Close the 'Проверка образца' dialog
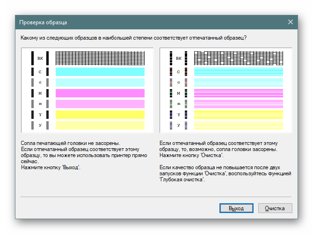Viewport: 313px width, 234px height. [x=291, y=22]
